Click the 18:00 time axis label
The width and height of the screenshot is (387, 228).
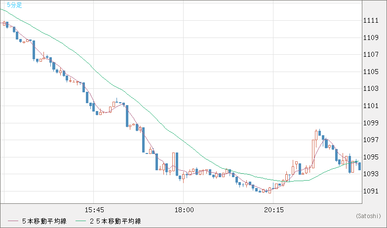click(x=184, y=210)
